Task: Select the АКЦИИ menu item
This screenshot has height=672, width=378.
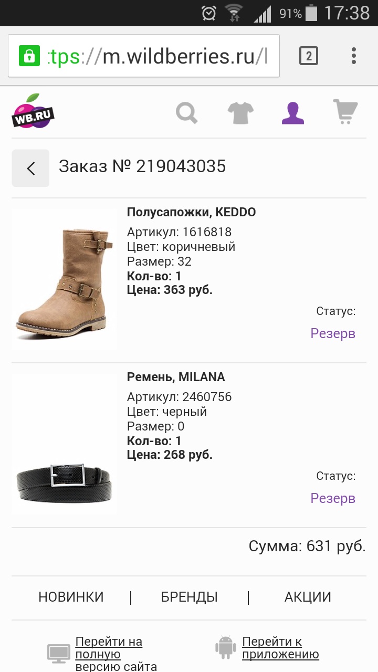Action: [308, 597]
